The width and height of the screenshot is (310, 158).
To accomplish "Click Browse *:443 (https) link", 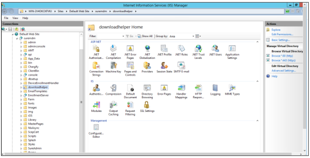I will coord(284,60).
